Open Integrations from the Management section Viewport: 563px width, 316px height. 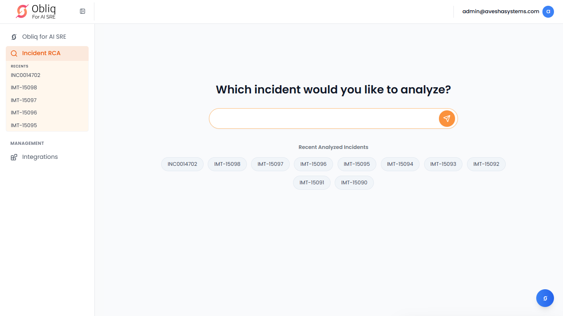click(40, 157)
